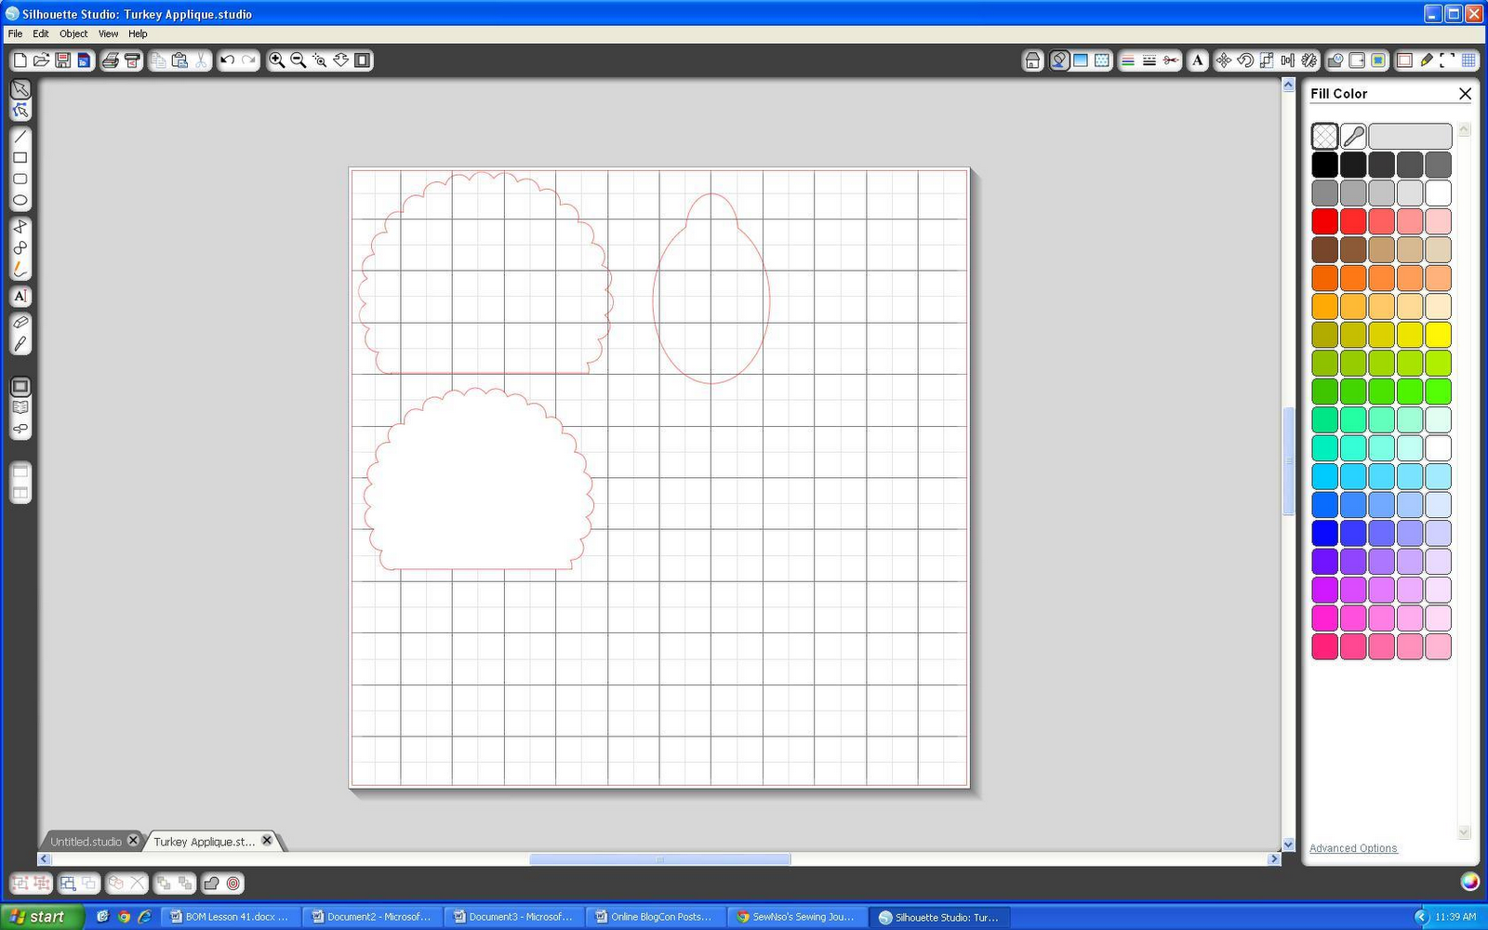Viewport: 1488px width, 930px height.
Task: Open the File menu
Action: point(16,33)
